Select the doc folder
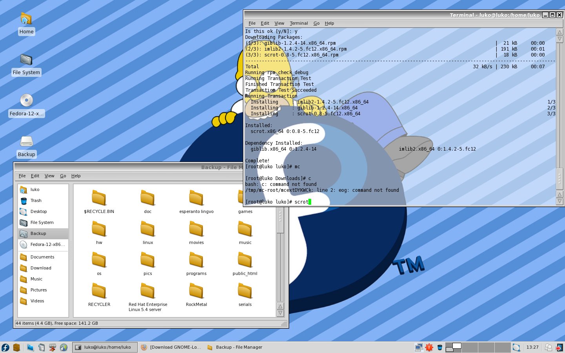 click(148, 202)
